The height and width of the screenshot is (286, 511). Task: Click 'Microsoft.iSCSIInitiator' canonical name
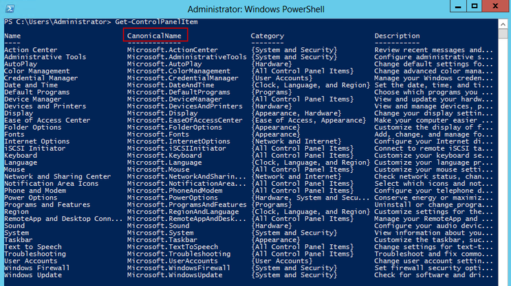coord(177,149)
